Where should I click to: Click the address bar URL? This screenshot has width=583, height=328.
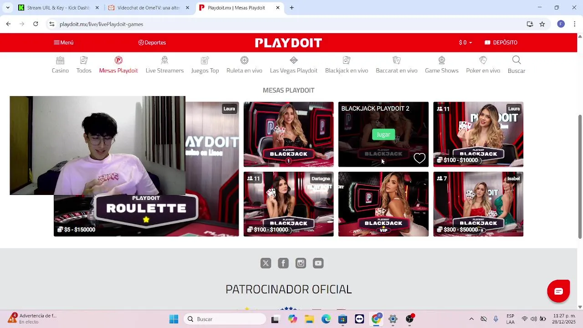101,24
